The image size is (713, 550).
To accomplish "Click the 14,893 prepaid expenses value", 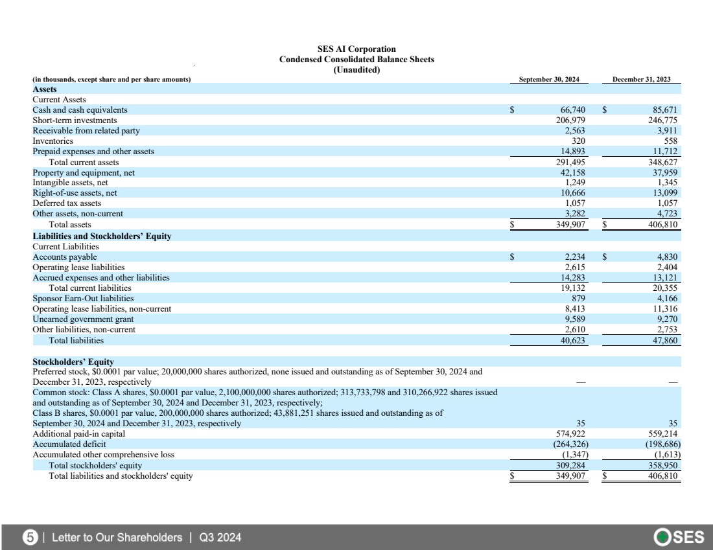I will (572, 152).
